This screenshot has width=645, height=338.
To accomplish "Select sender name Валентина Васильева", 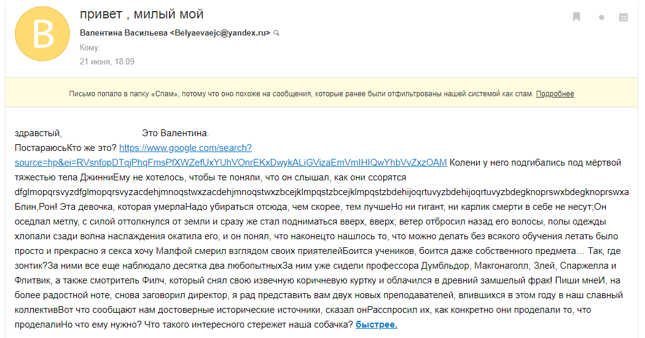I will pos(124,33).
